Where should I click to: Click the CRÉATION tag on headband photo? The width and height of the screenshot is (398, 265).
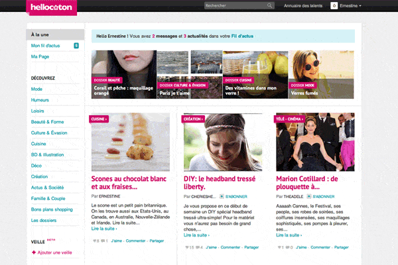click(193, 119)
